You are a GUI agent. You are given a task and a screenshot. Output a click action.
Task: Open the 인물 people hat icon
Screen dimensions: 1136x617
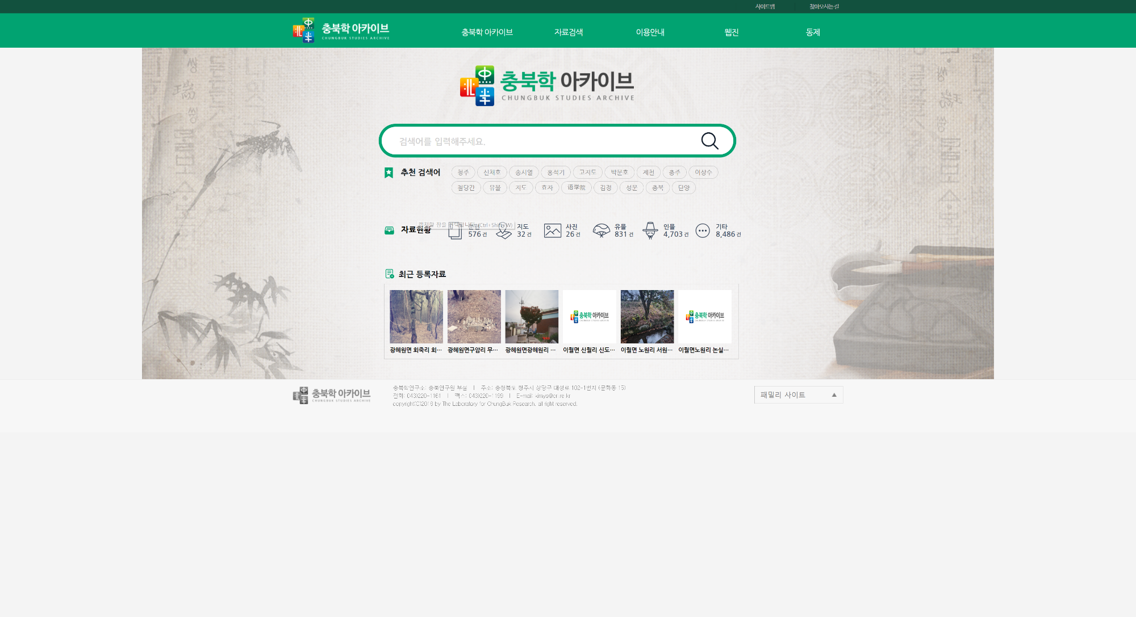tap(650, 230)
